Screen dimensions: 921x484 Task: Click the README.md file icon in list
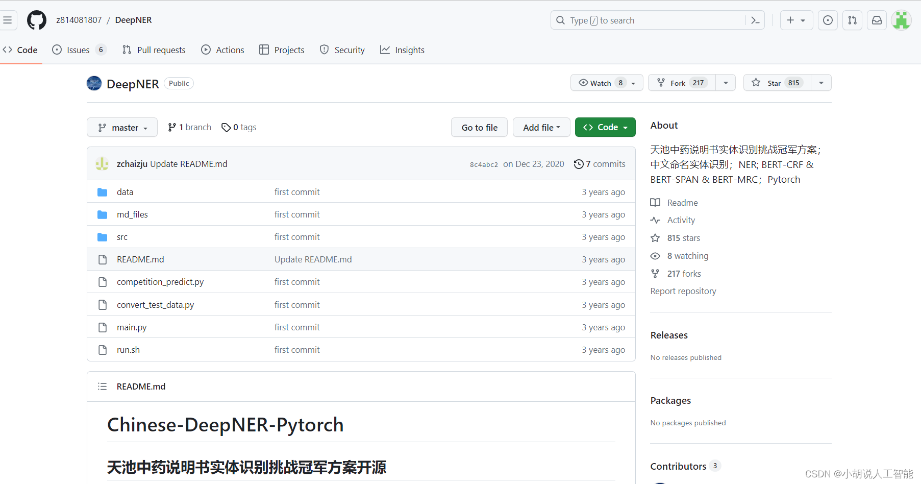tap(103, 259)
